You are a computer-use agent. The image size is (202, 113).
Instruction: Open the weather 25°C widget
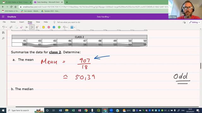127,110
